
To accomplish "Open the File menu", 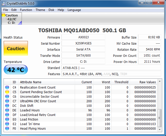I will click(6, 10).
